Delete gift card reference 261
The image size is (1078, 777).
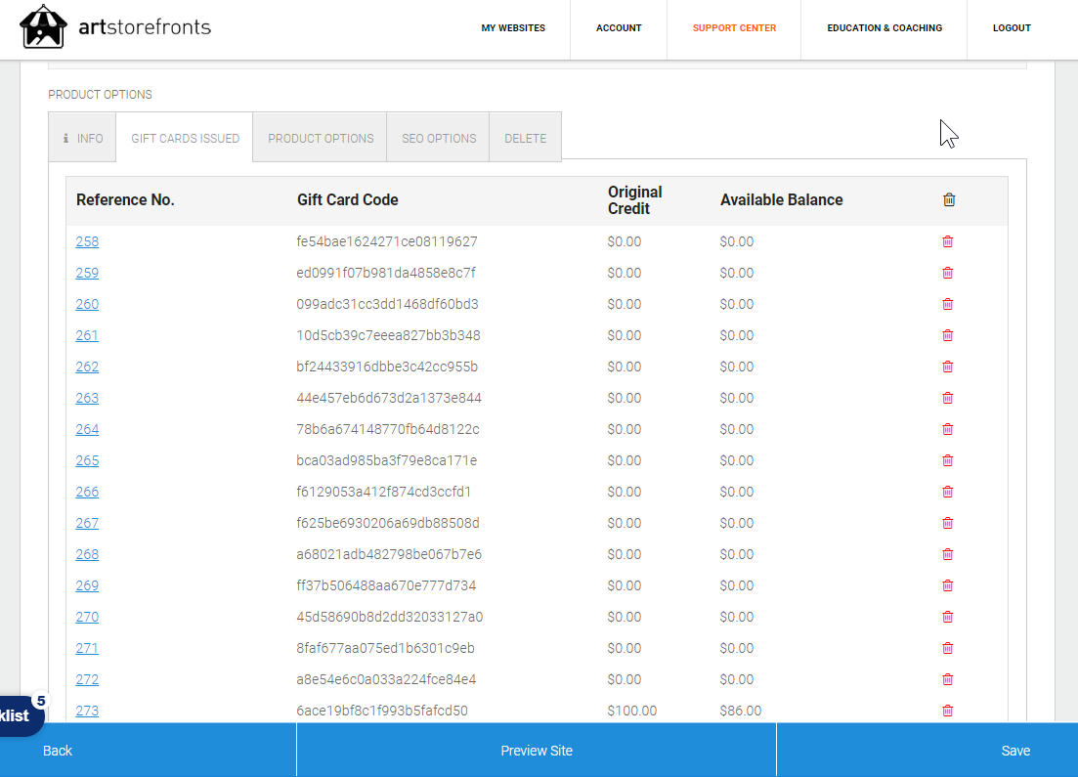[x=947, y=335]
